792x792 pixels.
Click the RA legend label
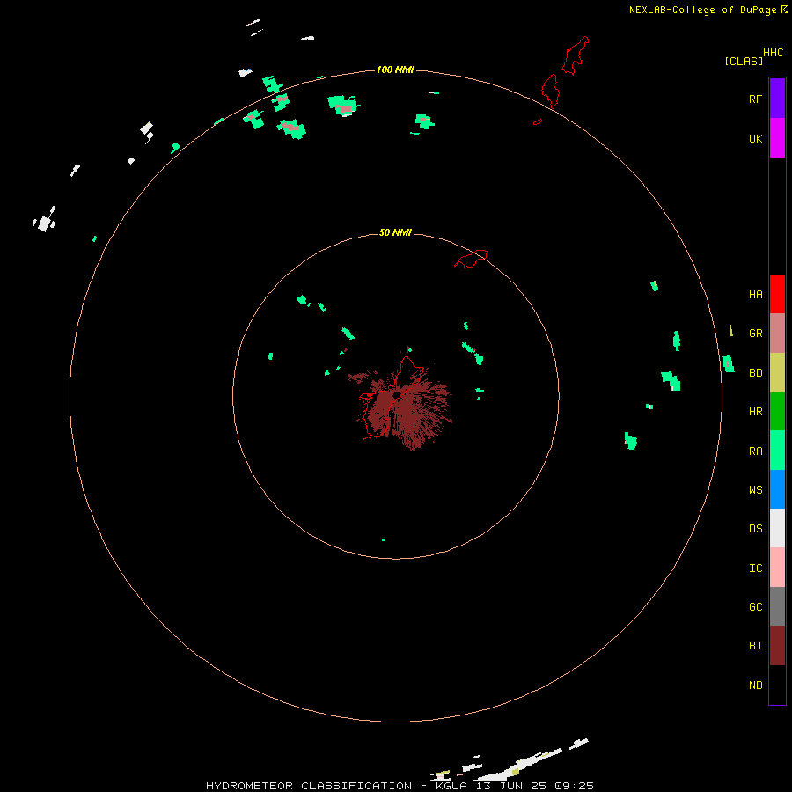755,451
